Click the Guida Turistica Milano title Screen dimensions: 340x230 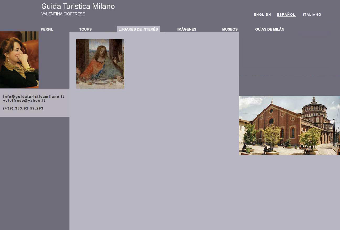(x=78, y=7)
